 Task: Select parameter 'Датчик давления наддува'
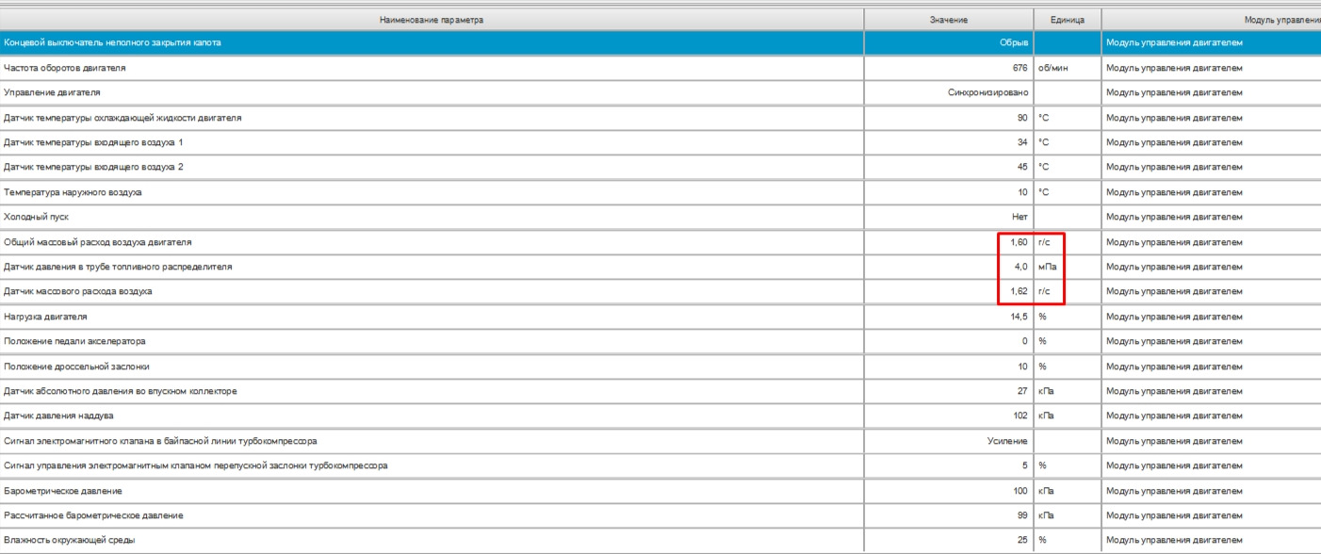(59, 415)
